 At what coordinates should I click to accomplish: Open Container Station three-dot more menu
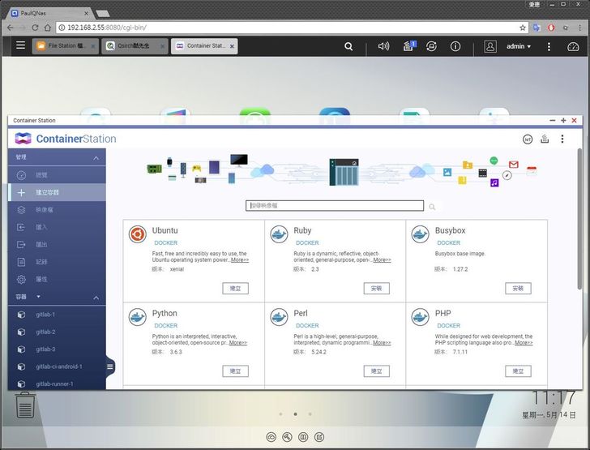[x=562, y=139]
